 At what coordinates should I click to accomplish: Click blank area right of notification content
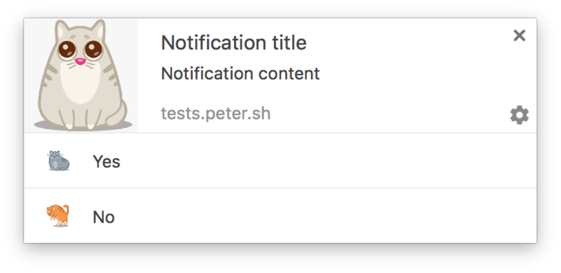pyautogui.click(x=416, y=73)
